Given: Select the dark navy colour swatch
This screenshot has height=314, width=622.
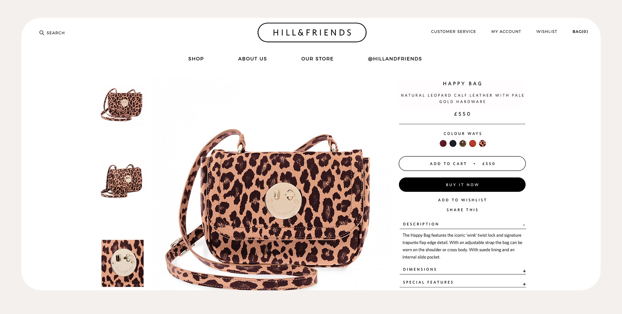Looking at the screenshot, I should coord(453,143).
